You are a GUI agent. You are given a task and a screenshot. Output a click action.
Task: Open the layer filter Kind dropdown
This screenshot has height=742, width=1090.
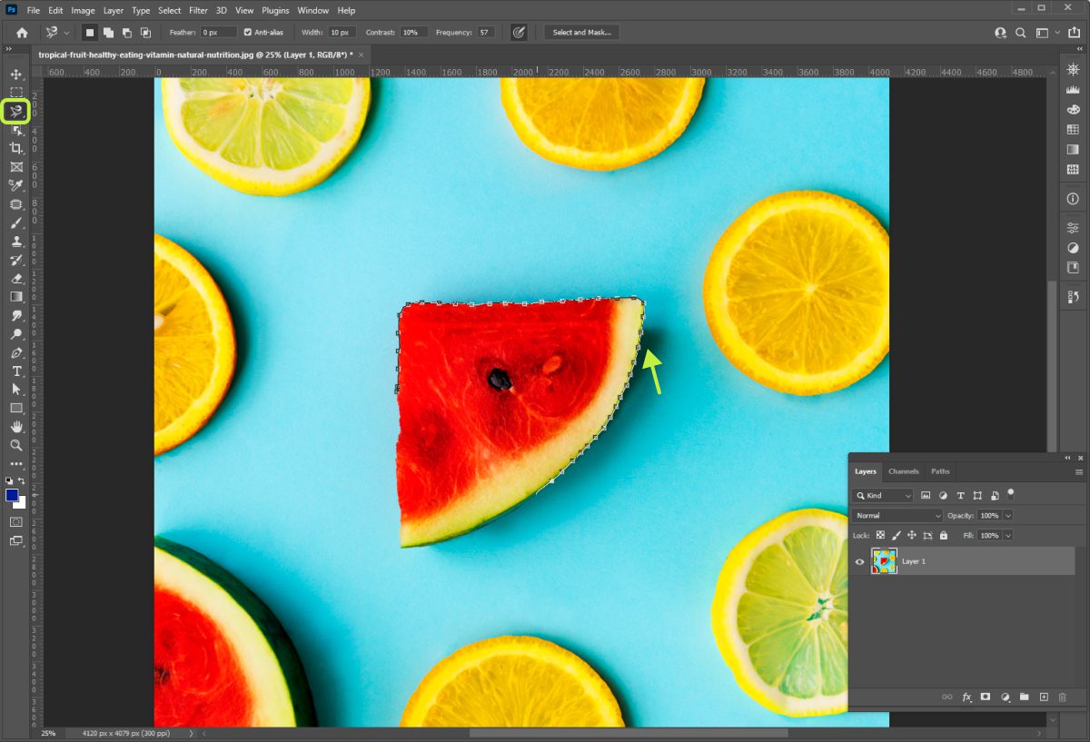point(884,495)
